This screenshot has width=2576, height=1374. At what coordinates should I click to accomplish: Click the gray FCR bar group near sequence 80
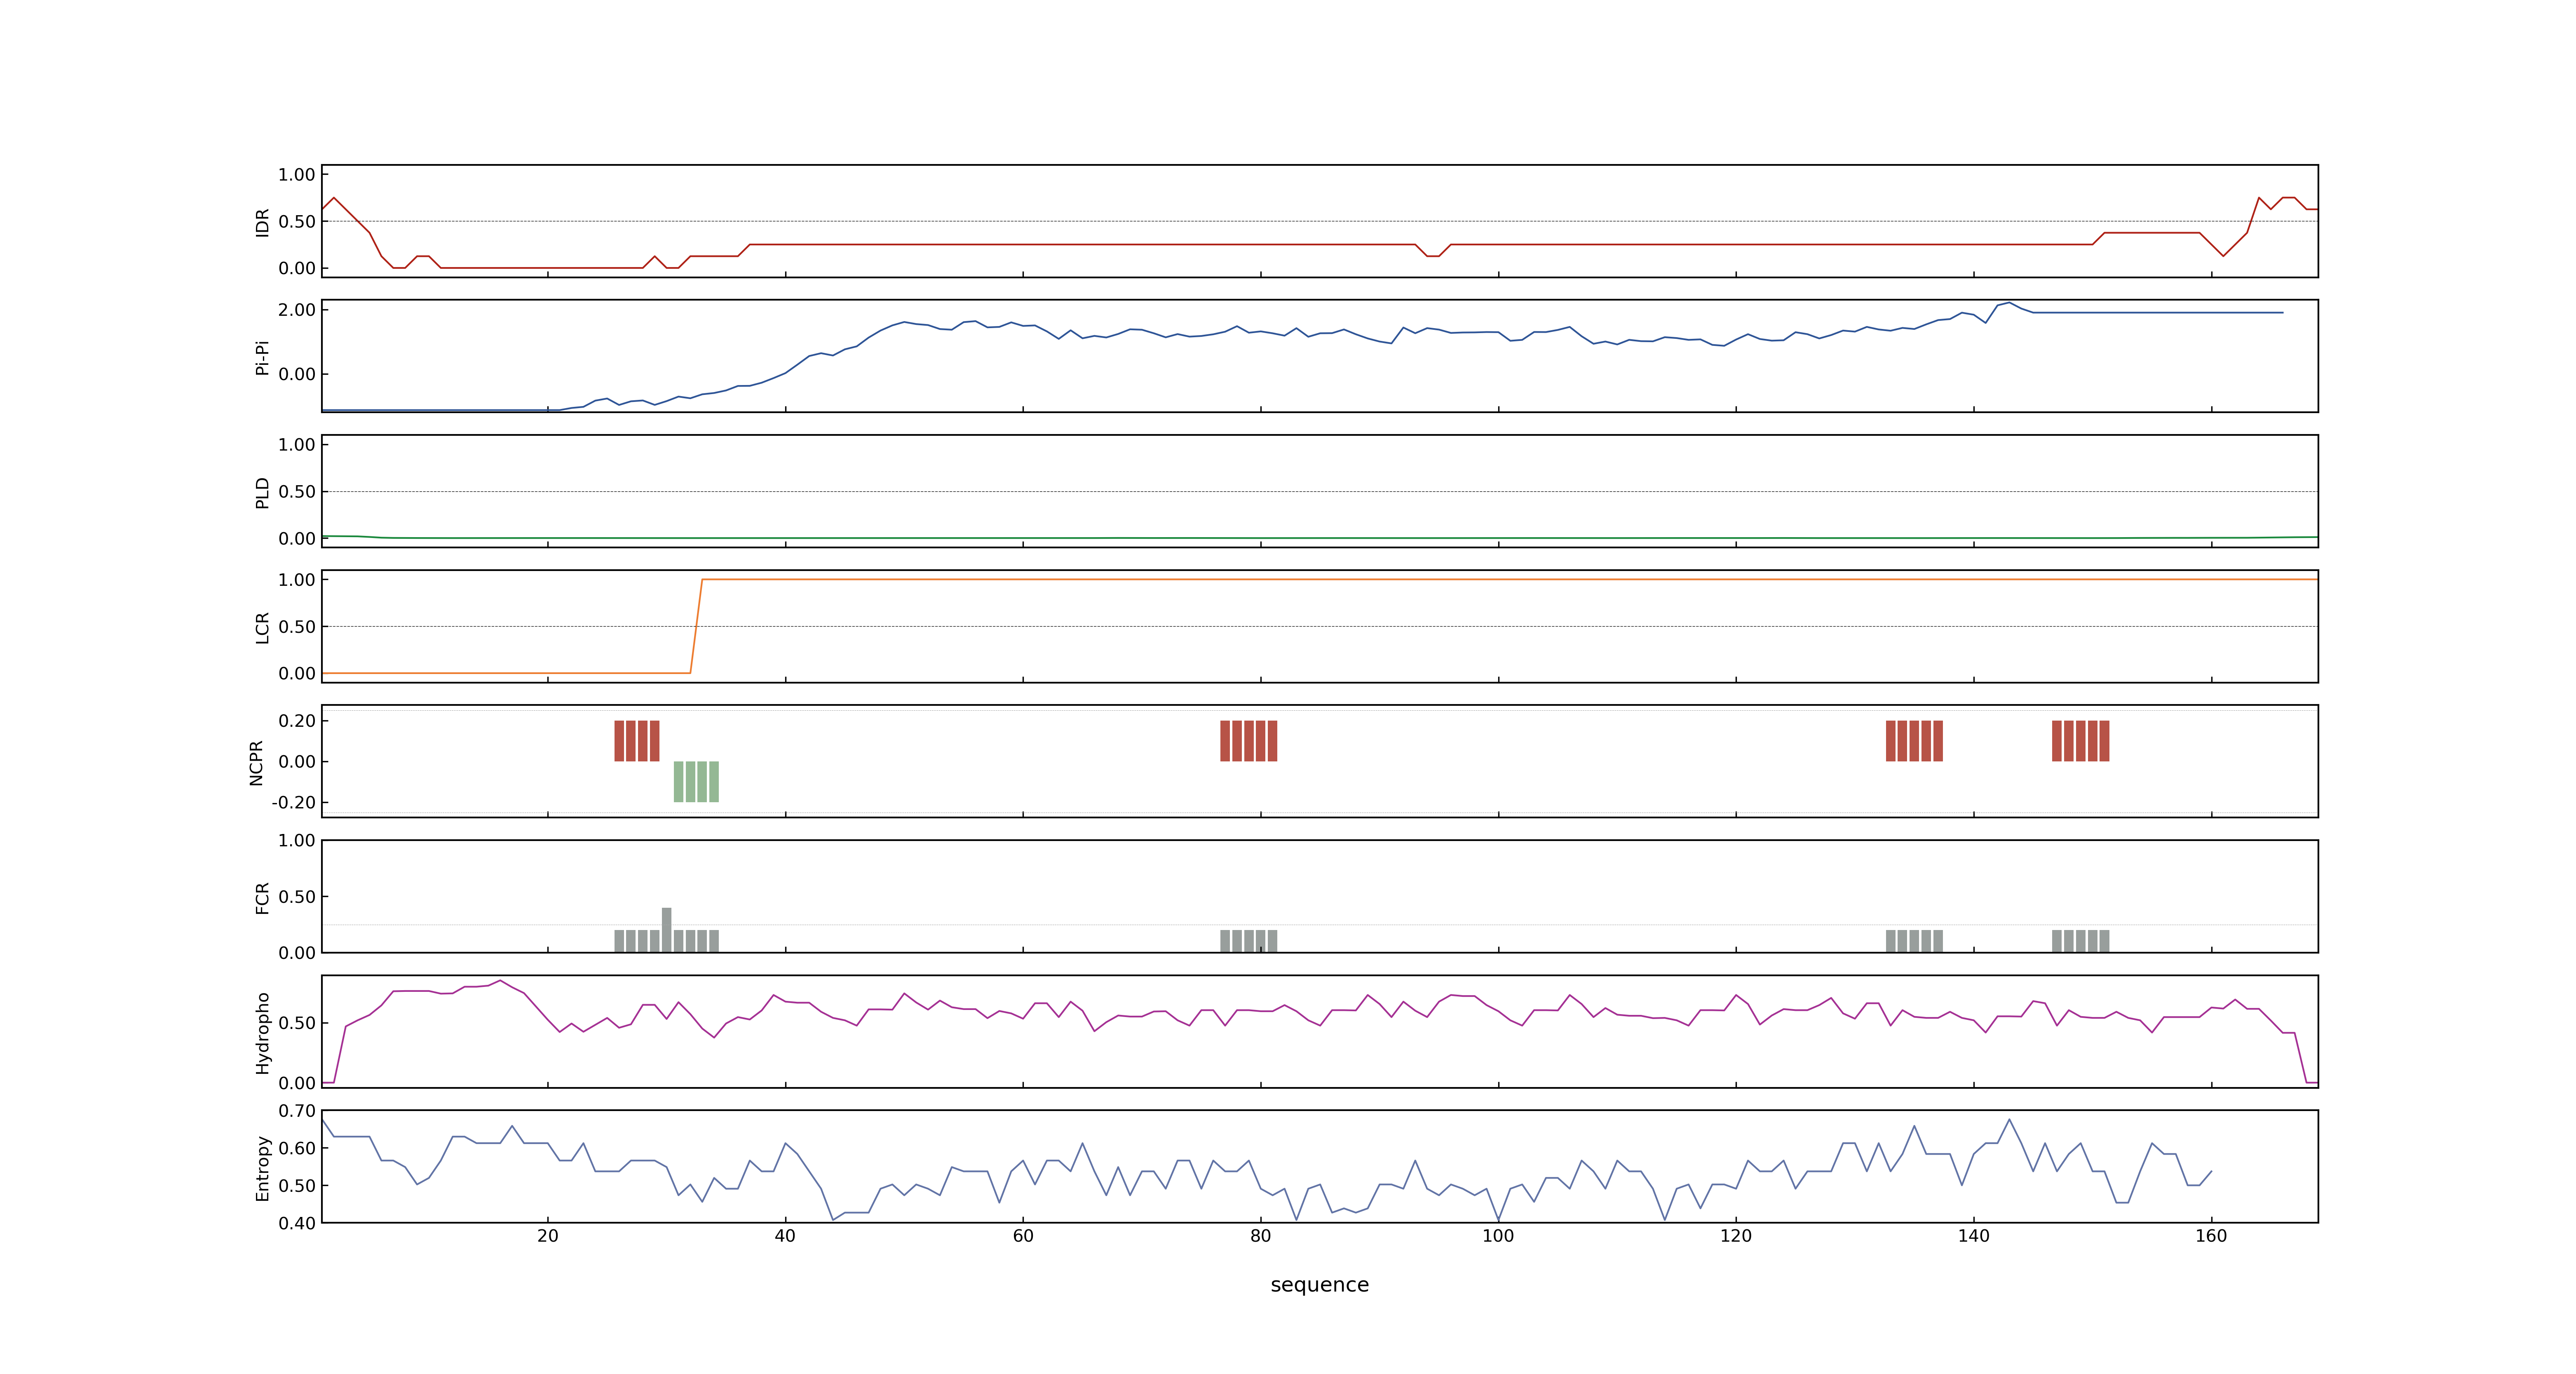[1249, 941]
